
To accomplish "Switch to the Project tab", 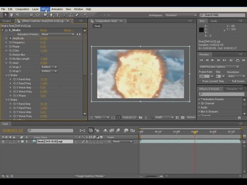I will [x=7, y=21].
